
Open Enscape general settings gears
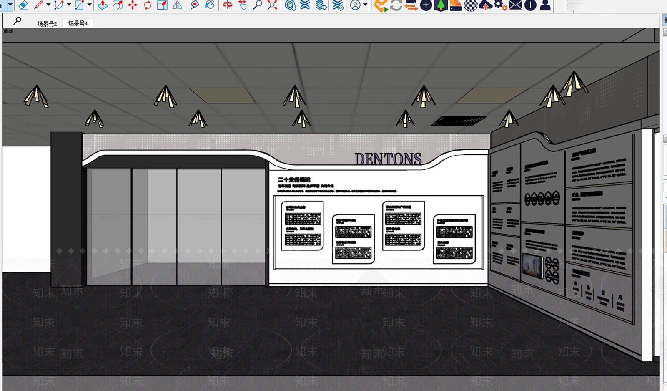(500, 5)
